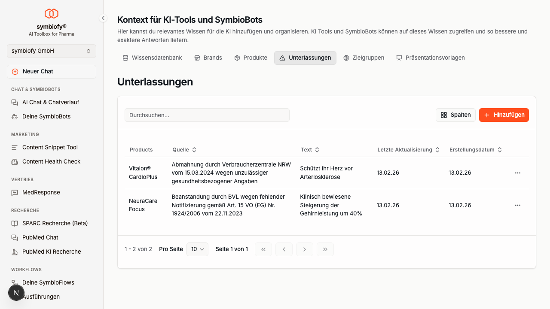Jump to last page with double-arrow button
The height and width of the screenshot is (309, 550).
[x=325, y=249]
